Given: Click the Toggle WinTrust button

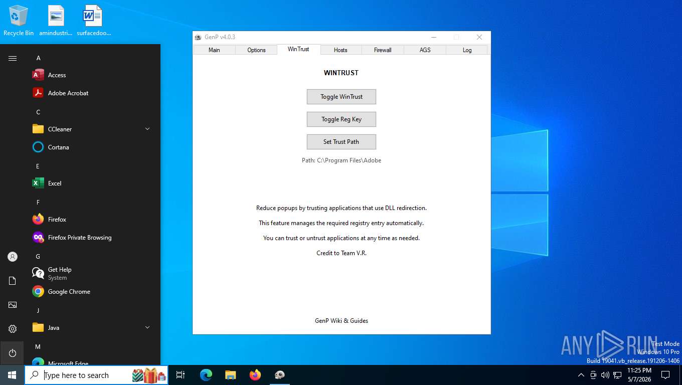Looking at the screenshot, I should [x=342, y=97].
